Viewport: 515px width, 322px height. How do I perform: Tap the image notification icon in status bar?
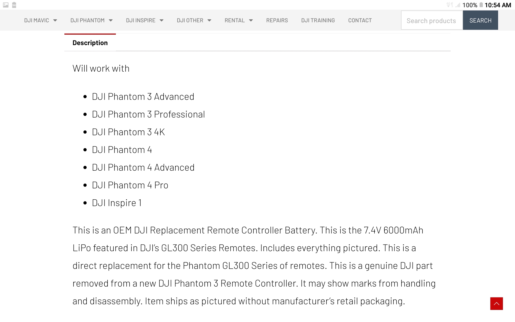(x=6, y=5)
